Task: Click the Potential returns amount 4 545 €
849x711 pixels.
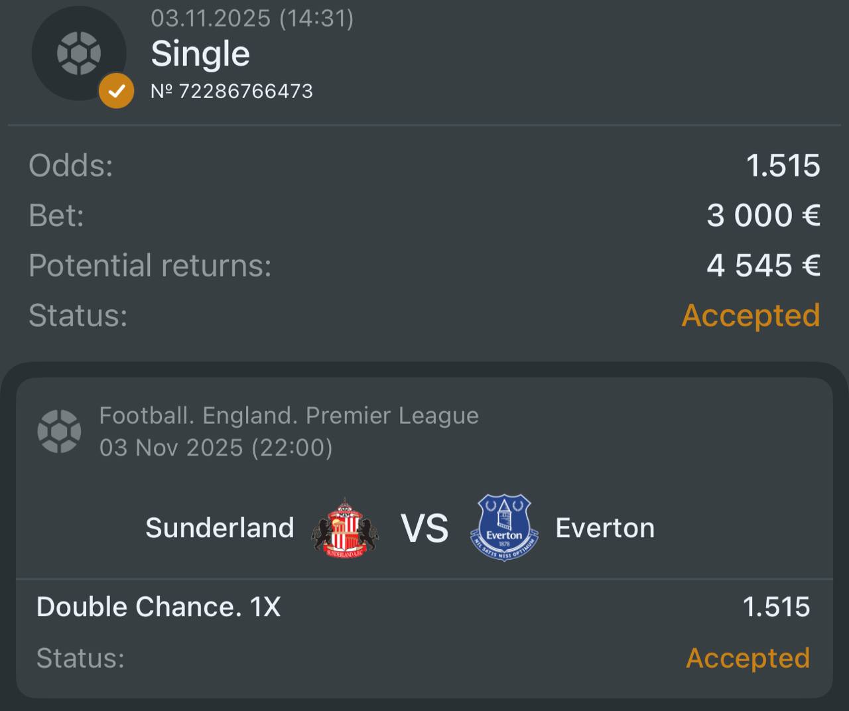Action: 763,265
